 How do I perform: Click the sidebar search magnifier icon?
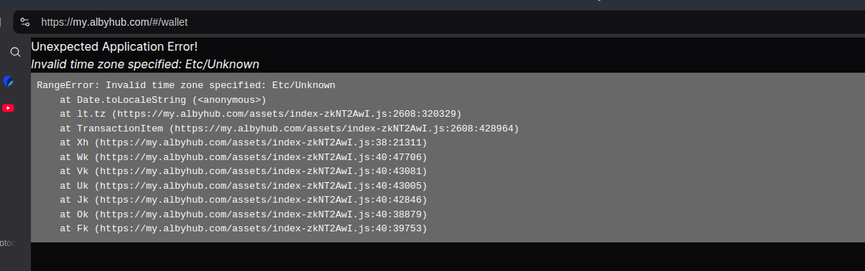pos(15,51)
